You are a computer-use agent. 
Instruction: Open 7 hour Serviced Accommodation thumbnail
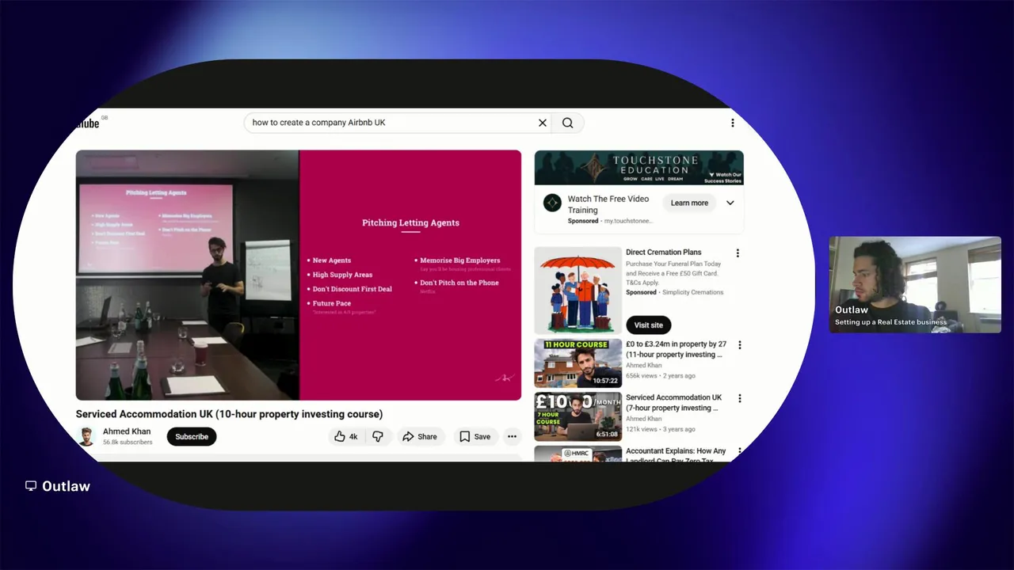(578, 416)
